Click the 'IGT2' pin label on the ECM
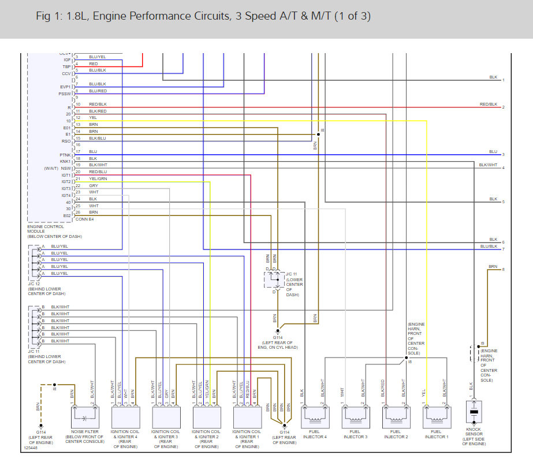 (66, 182)
